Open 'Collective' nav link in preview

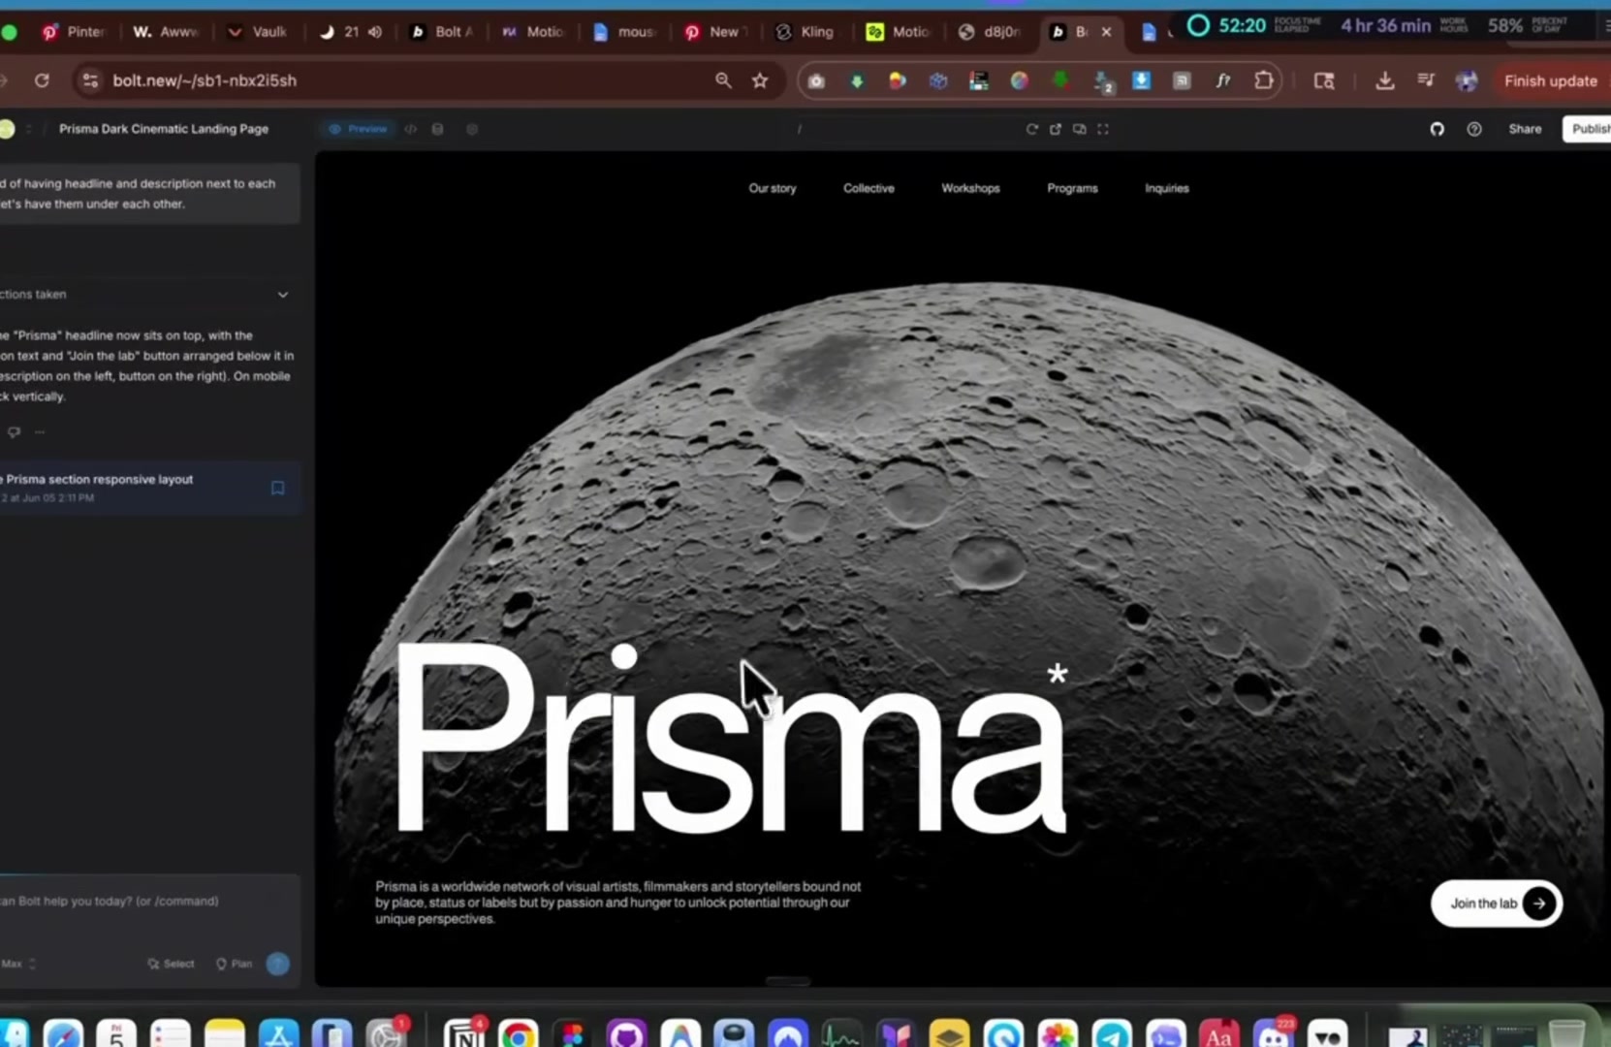pyautogui.click(x=869, y=188)
